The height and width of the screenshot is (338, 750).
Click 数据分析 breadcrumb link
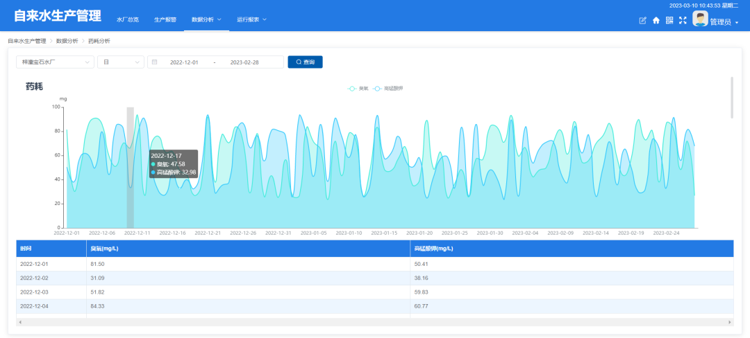67,41
